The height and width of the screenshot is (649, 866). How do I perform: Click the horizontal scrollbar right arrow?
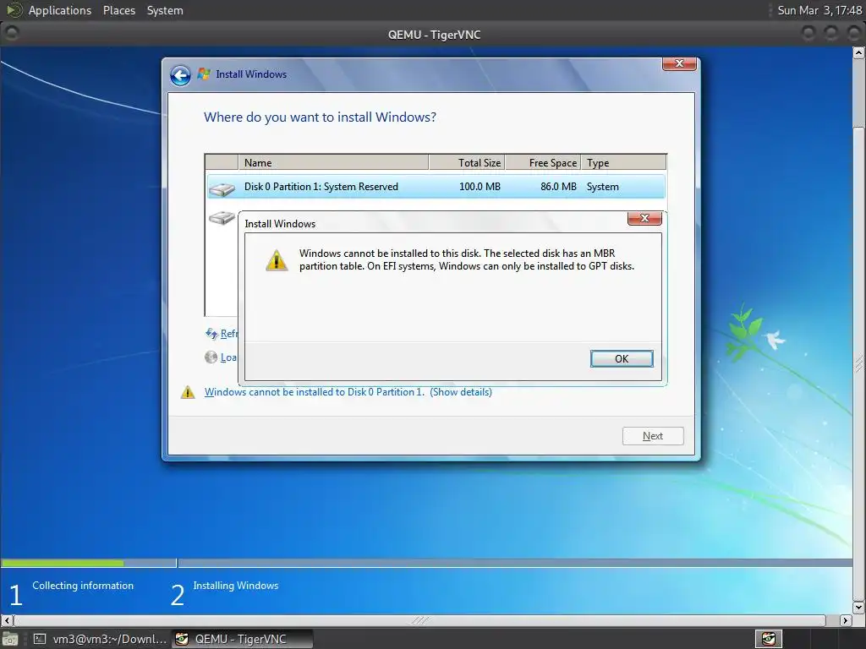click(846, 620)
